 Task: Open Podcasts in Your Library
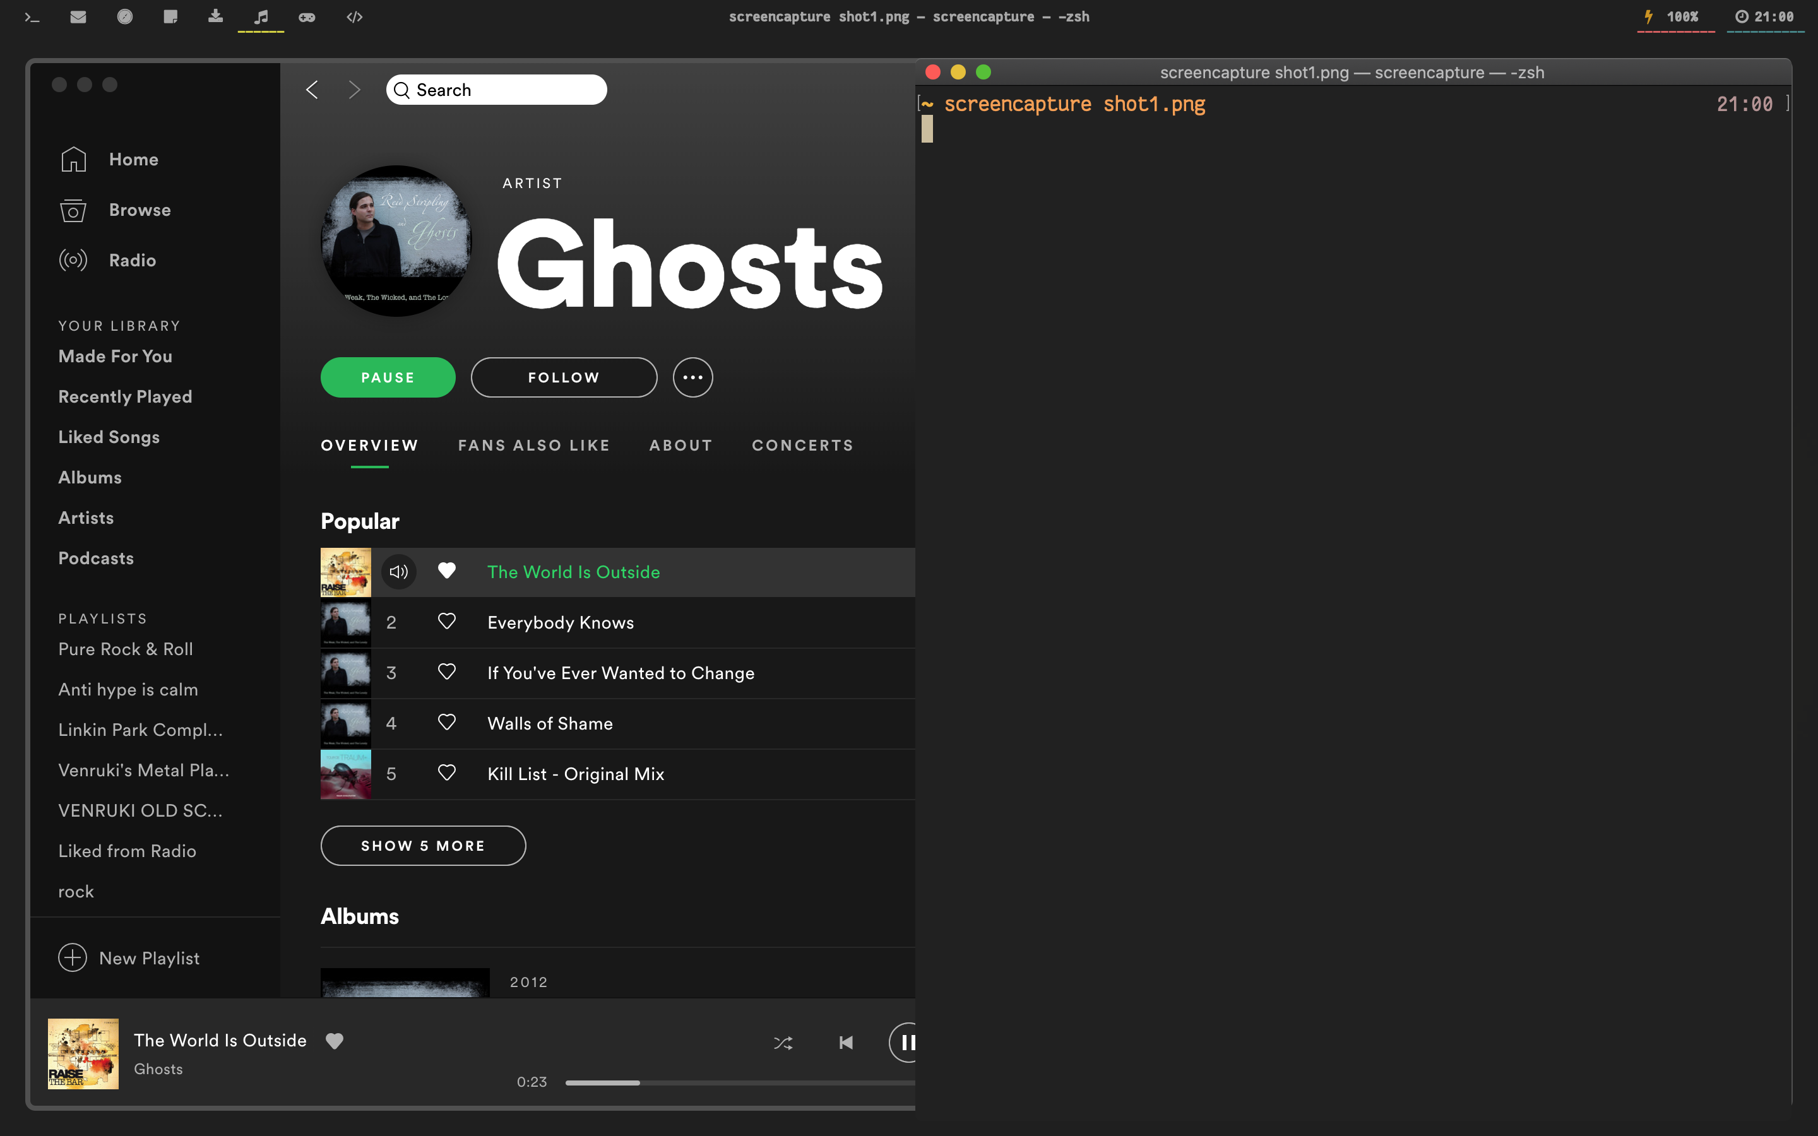96,559
